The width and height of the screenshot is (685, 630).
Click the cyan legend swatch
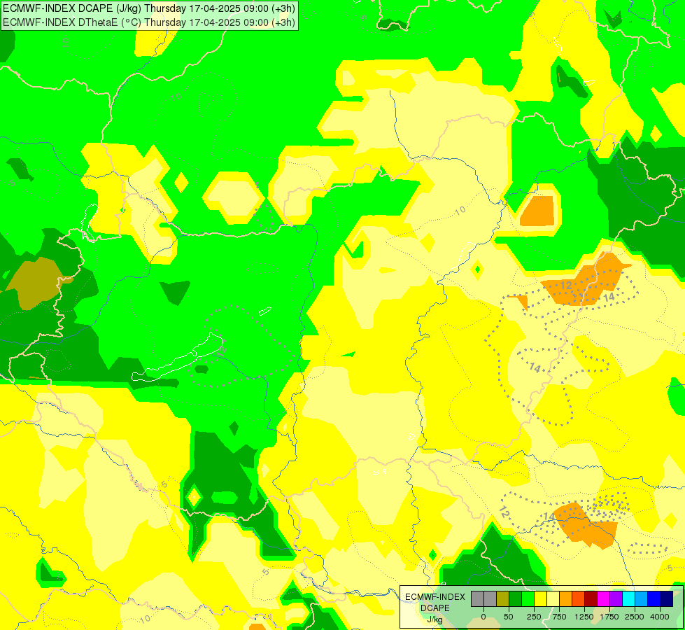(x=628, y=599)
